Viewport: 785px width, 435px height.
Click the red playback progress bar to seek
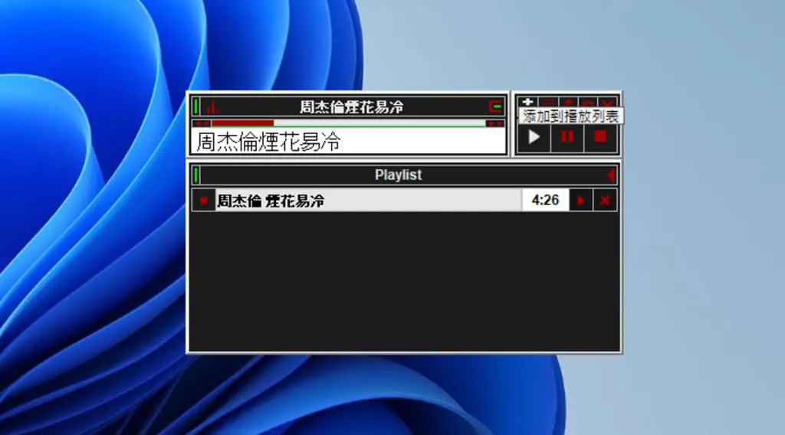tap(242, 123)
